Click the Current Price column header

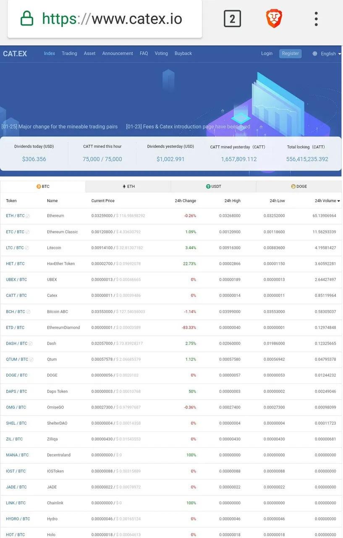(103, 201)
